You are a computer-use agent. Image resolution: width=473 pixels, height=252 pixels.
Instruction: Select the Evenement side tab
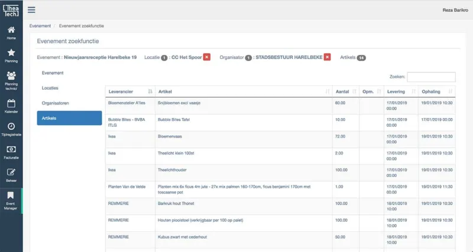pyautogui.click(x=69, y=73)
